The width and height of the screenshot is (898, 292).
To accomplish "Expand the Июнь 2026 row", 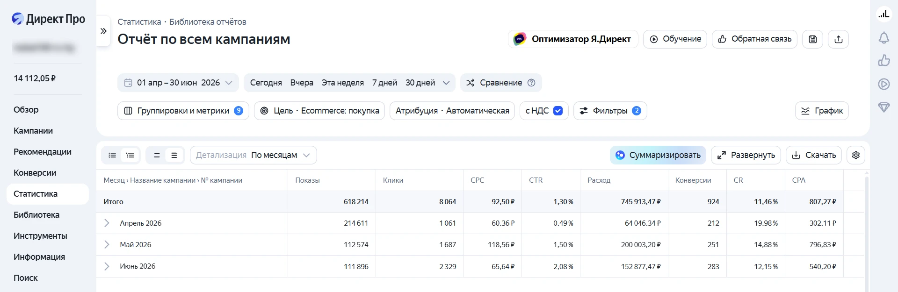I will click(107, 266).
